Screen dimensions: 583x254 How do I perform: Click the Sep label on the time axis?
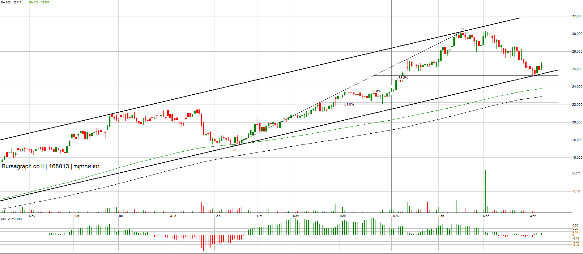(x=217, y=216)
